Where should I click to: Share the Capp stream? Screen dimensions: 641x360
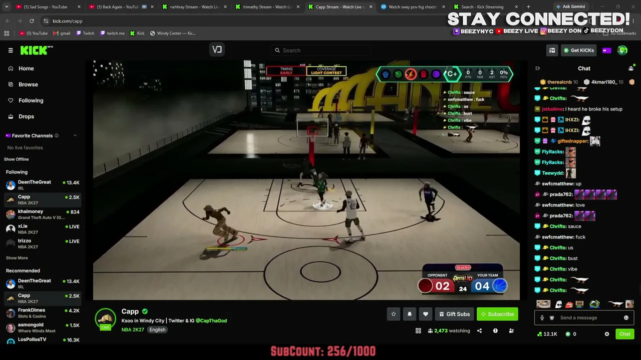pos(479,330)
